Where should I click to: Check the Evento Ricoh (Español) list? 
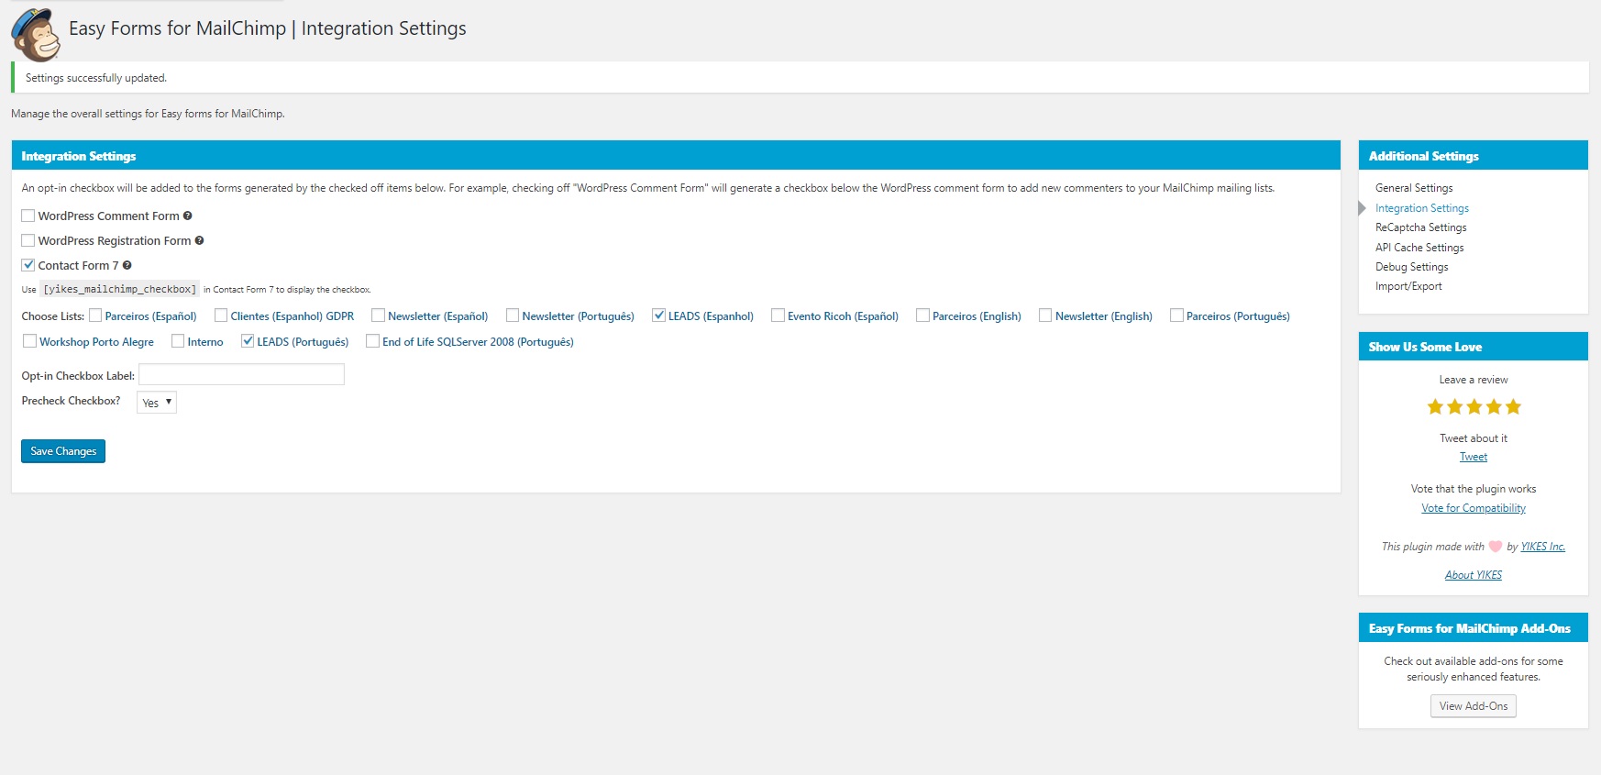click(778, 316)
